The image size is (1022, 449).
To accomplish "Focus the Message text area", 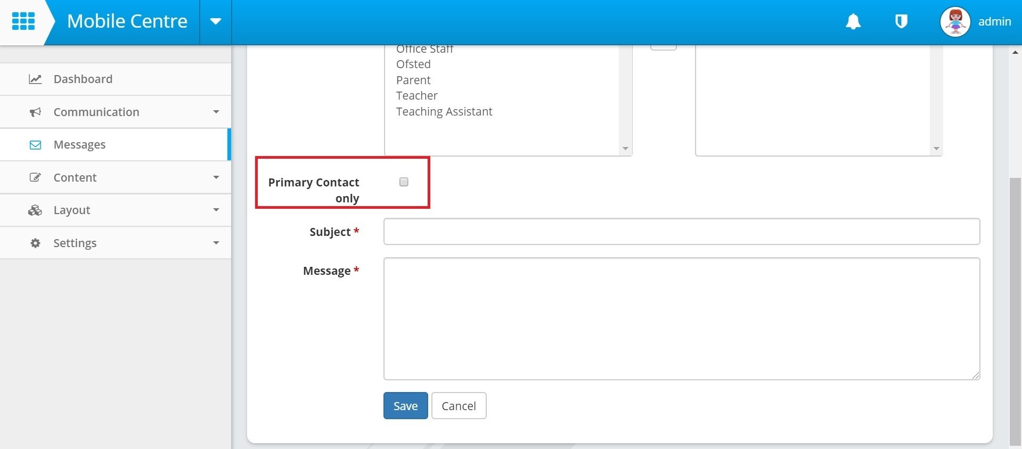I will [x=682, y=319].
